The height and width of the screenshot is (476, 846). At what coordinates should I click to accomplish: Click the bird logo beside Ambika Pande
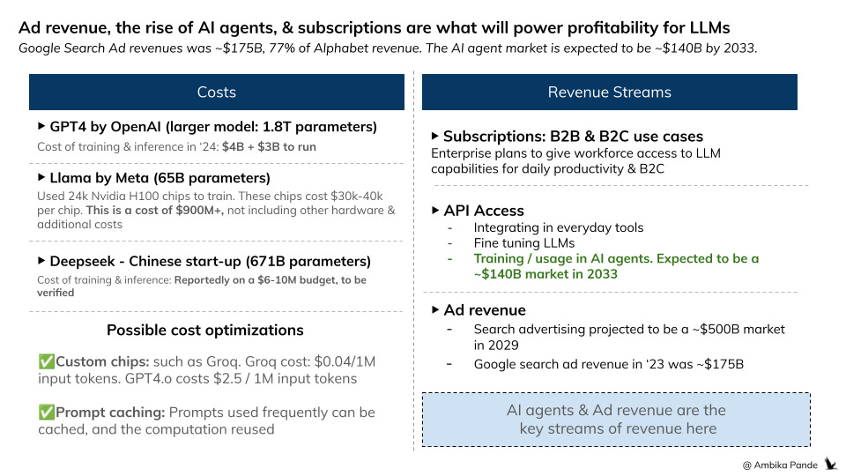click(831, 464)
